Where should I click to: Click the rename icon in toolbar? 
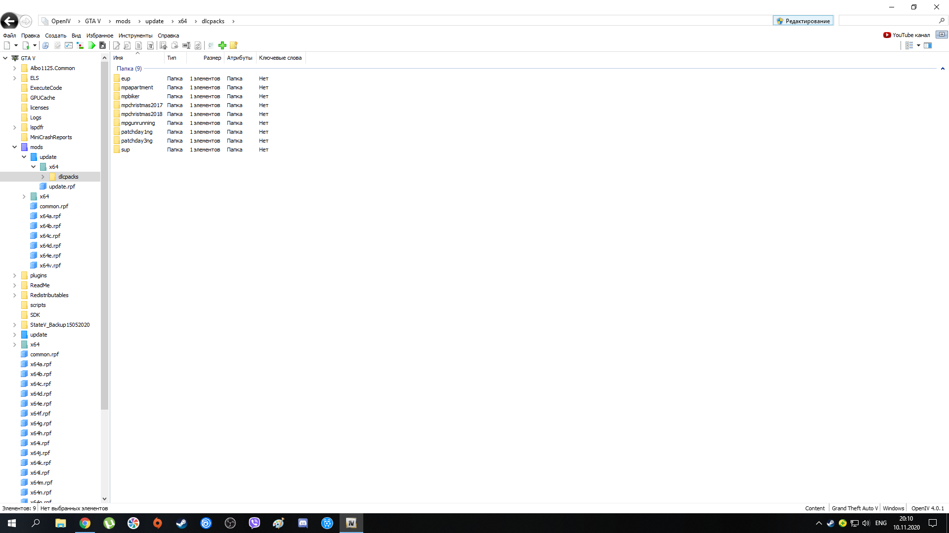(x=186, y=45)
